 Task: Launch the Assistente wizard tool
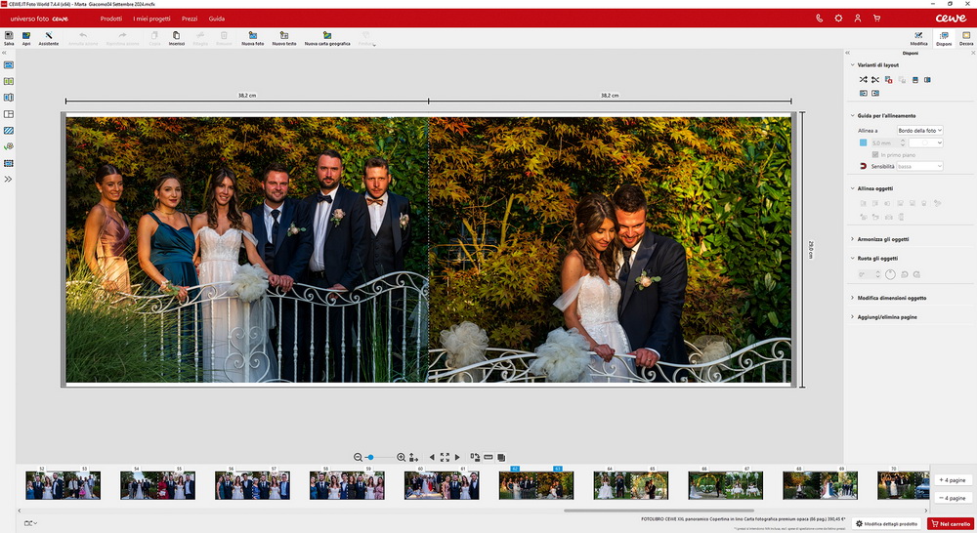tap(49, 35)
